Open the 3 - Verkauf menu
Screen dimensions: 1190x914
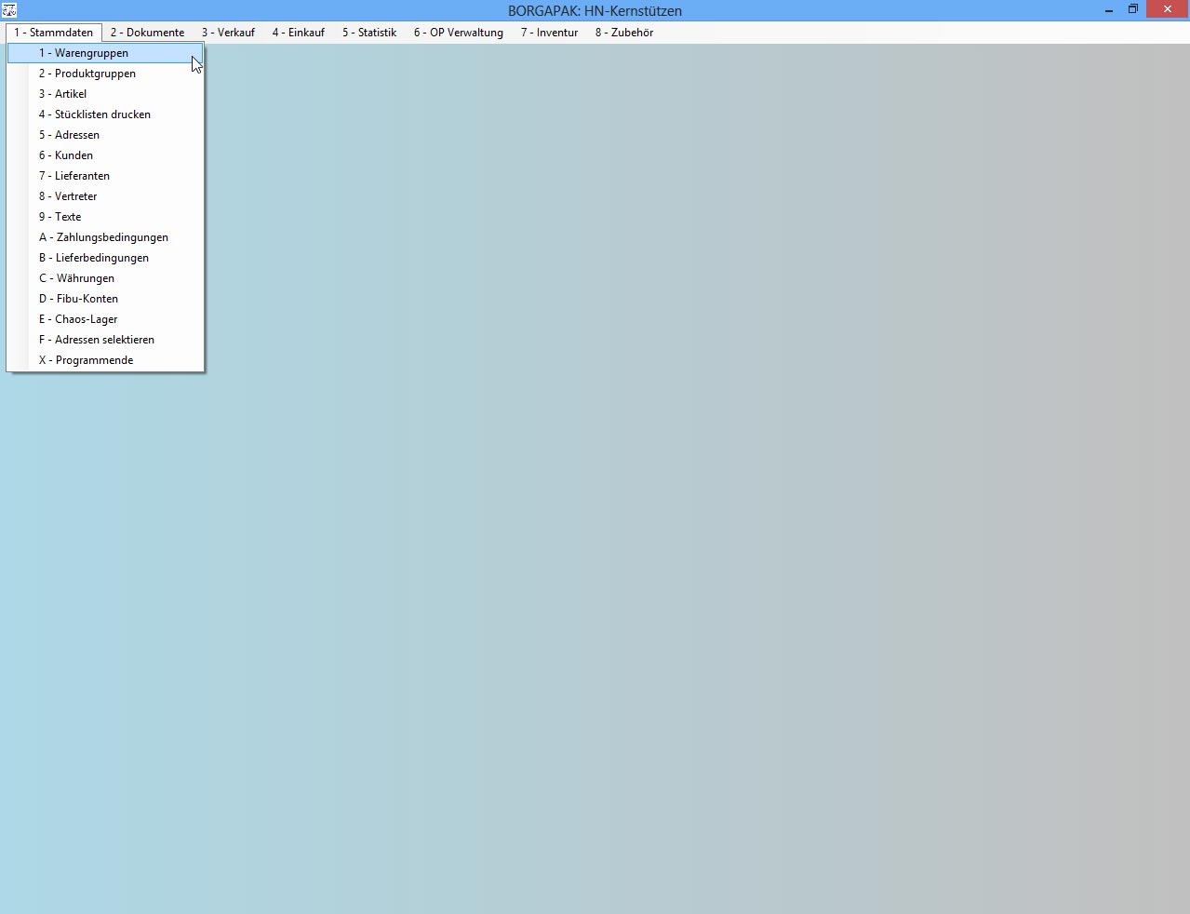tap(228, 33)
